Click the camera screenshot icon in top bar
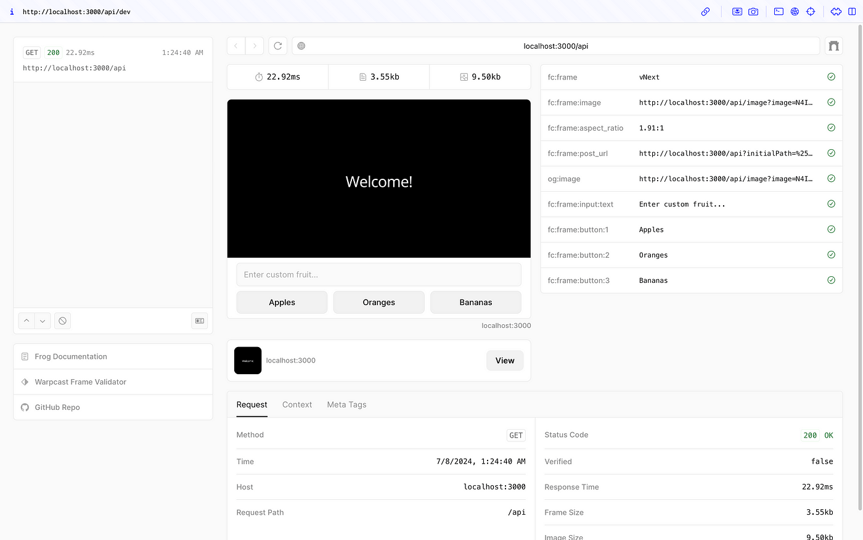The image size is (863, 540). point(753,12)
